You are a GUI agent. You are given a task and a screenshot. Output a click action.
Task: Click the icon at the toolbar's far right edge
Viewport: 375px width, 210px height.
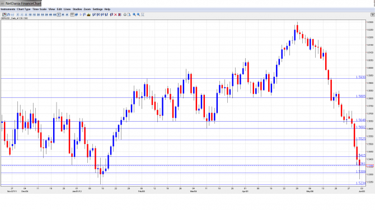(372, 15)
